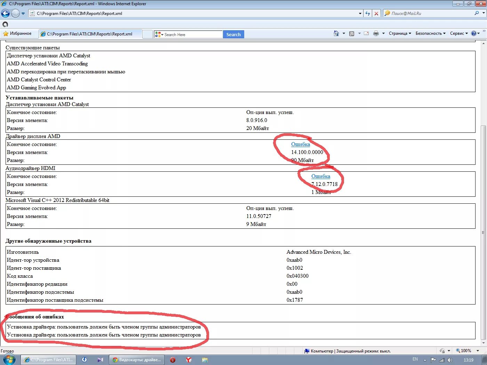Open network signal tray icon
This screenshot has height=365, width=487.
[x=441, y=360]
